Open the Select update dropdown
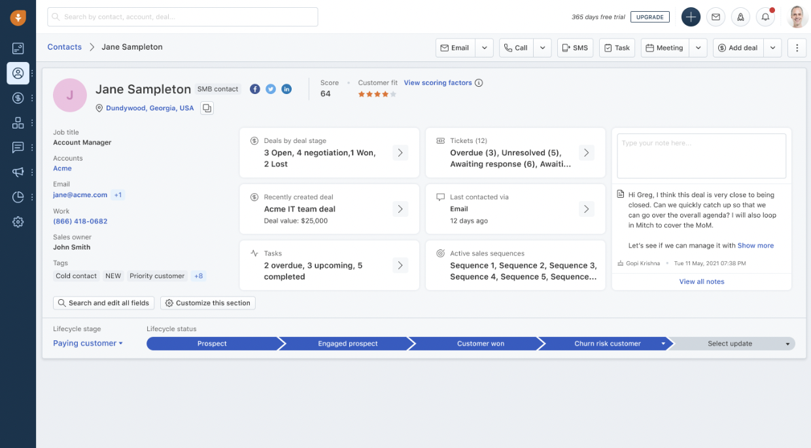Viewport: 811px width, 448px height. pos(731,344)
